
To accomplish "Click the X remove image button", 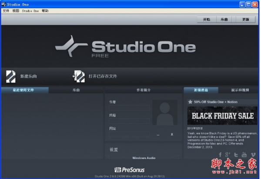I will pyautogui.click(x=172, y=134).
